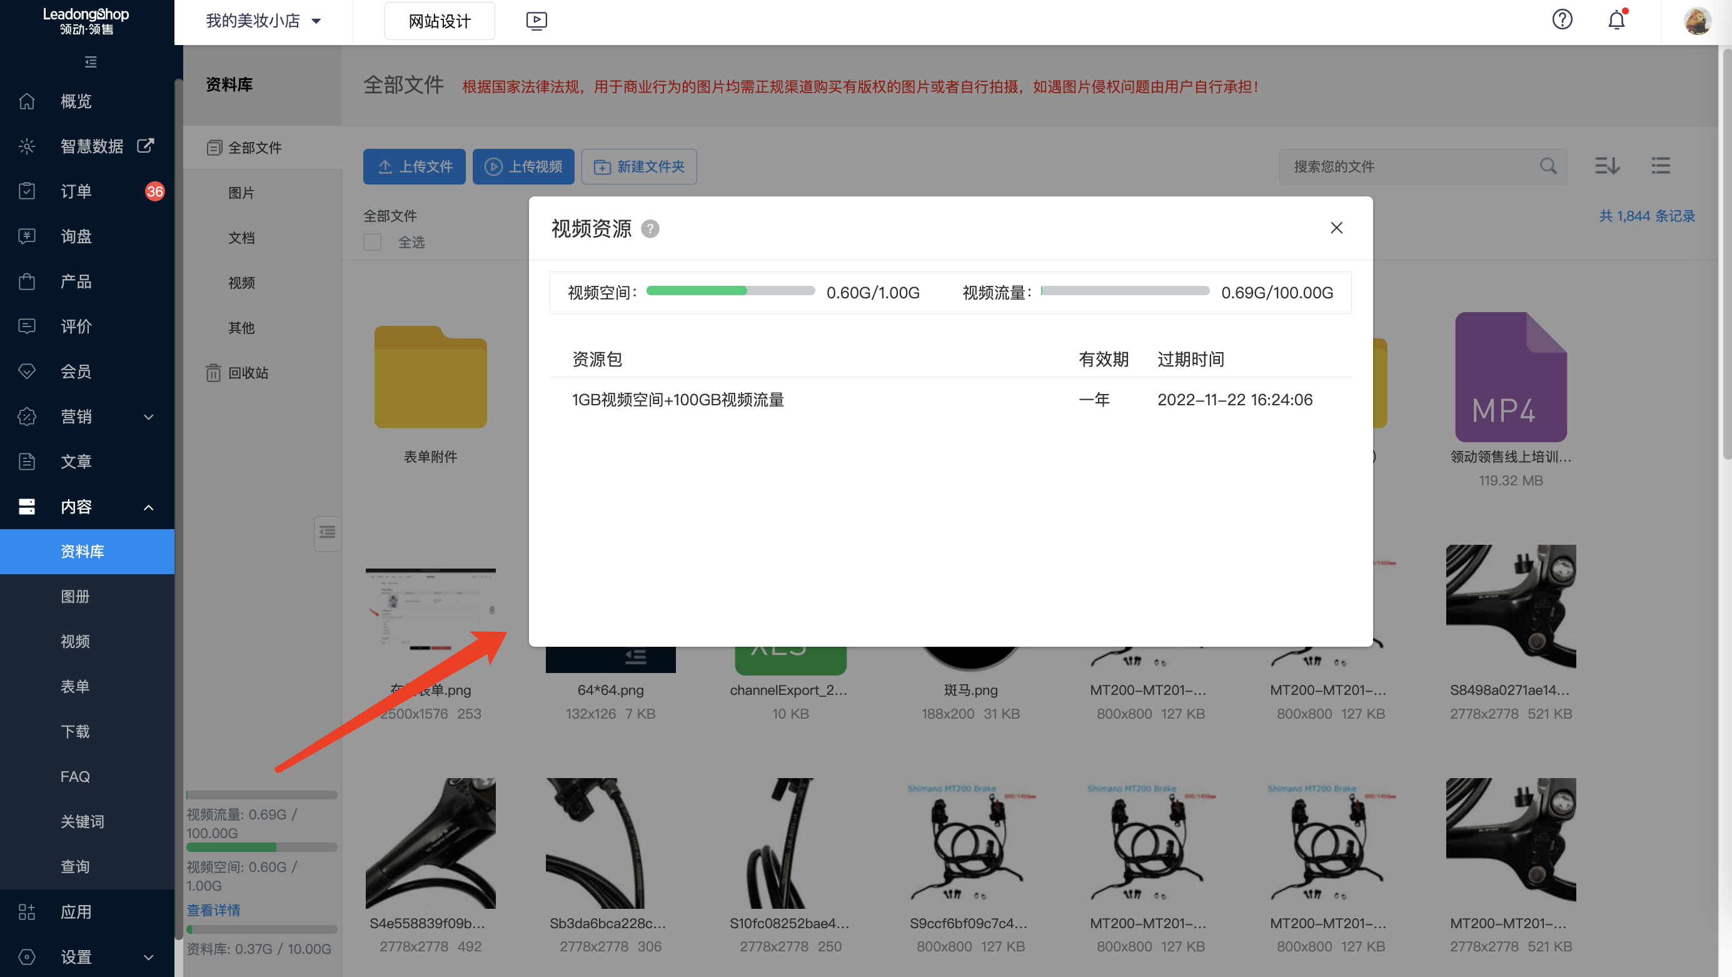Click the 视频空间 progress bar in the dialog

point(730,290)
